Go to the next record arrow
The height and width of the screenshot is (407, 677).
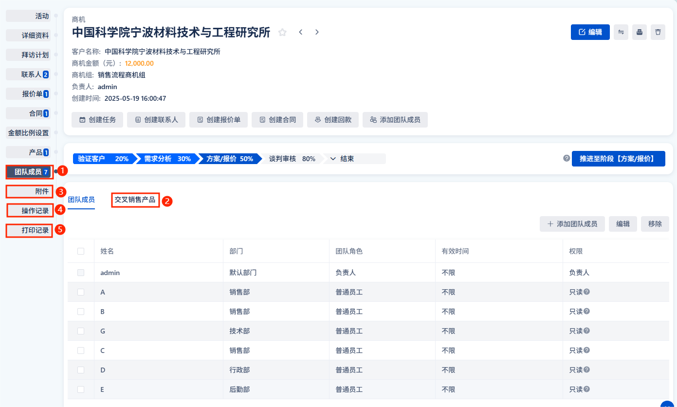point(317,32)
